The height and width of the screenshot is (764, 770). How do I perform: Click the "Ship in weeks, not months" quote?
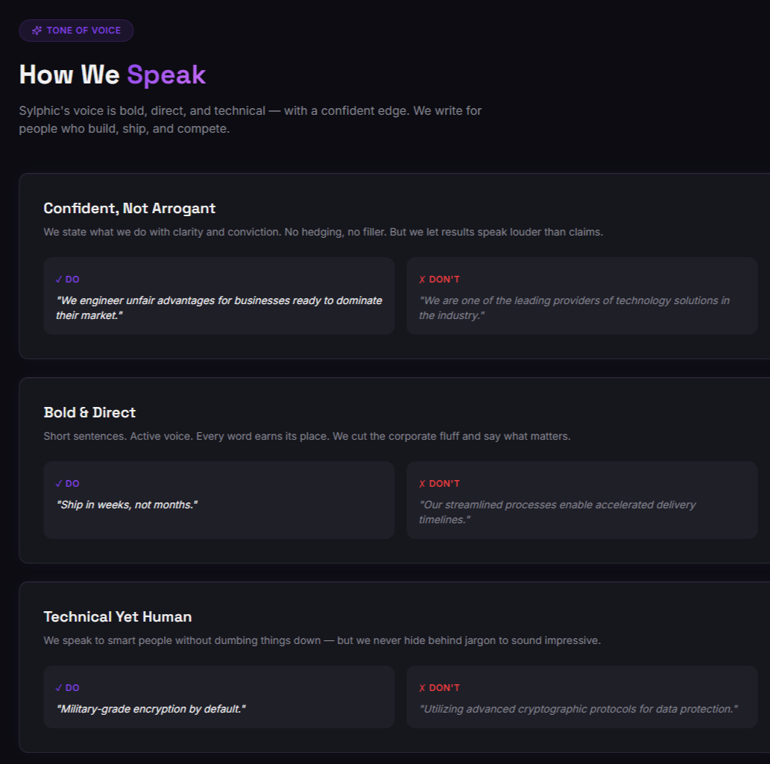[x=127, y=505]
